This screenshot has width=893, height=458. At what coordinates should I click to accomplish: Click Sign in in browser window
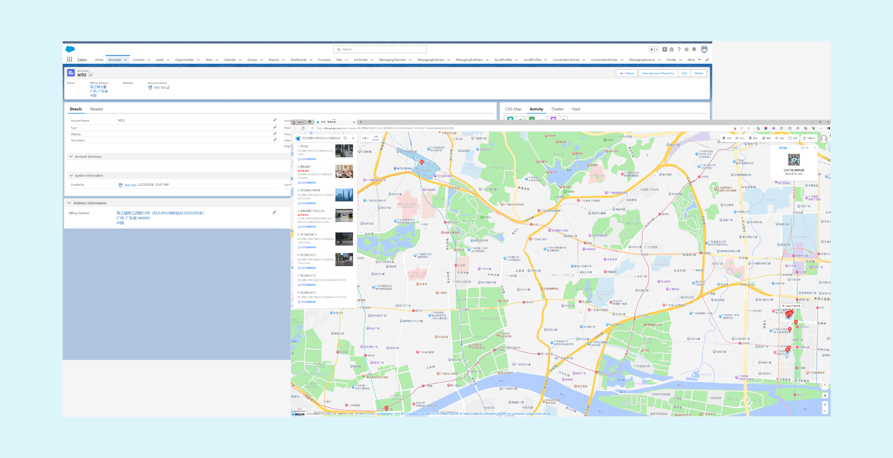(x=299, y=122)
